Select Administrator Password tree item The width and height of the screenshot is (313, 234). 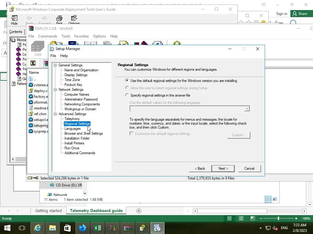tap(81, 99)
